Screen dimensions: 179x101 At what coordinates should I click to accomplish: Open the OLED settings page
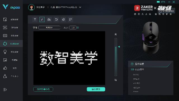tap(11, 44)
